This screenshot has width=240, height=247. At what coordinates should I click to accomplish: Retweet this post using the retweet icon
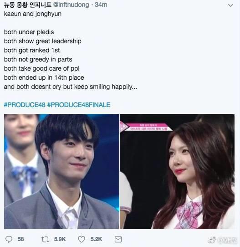[46, 239]
